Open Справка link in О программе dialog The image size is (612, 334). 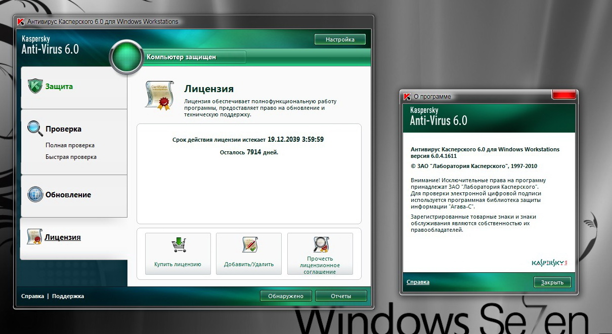pyautogui.click(x=418, y=282)
